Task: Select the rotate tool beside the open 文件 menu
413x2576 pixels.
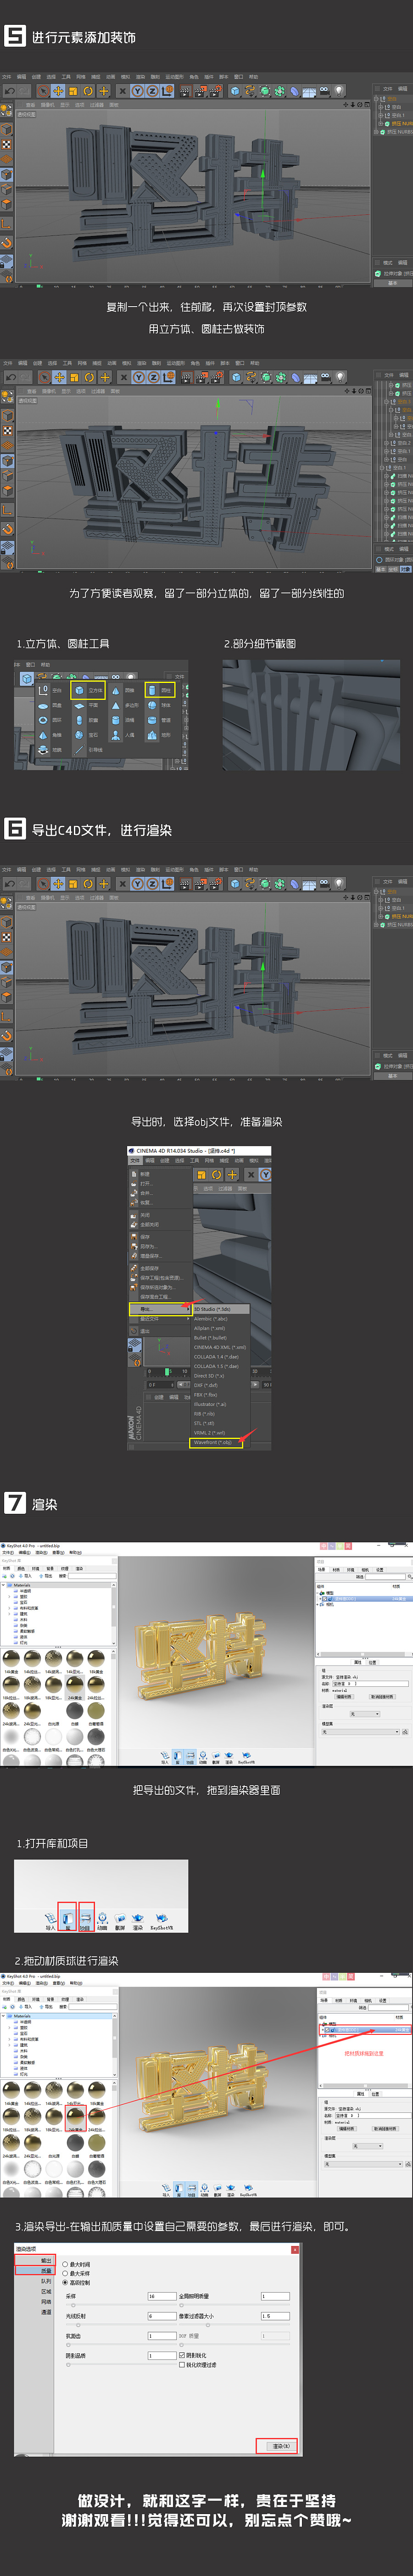Action: pos(216,1175)
